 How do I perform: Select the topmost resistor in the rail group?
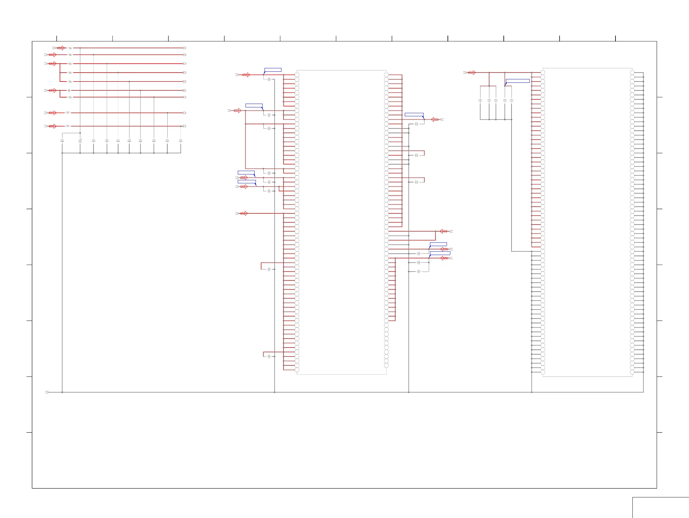tap(70, 48)
